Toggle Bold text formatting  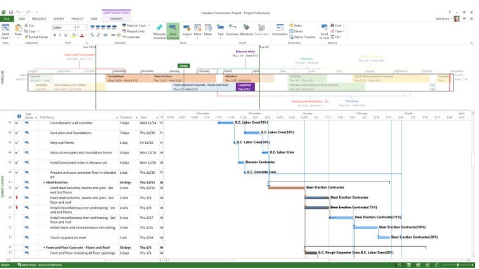tap(55, 36)
